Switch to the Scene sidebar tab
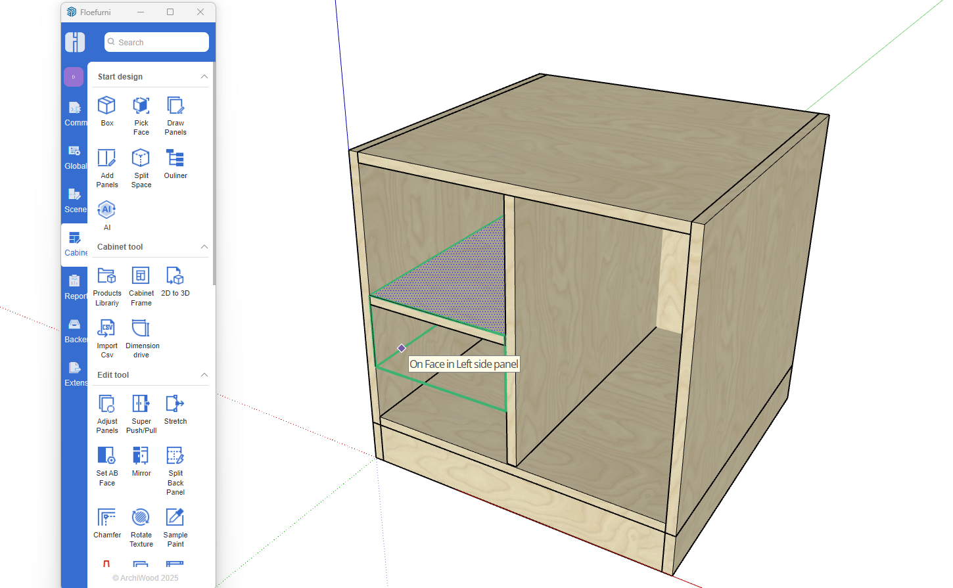Viewport: 953px width, 588px height. 74,200
